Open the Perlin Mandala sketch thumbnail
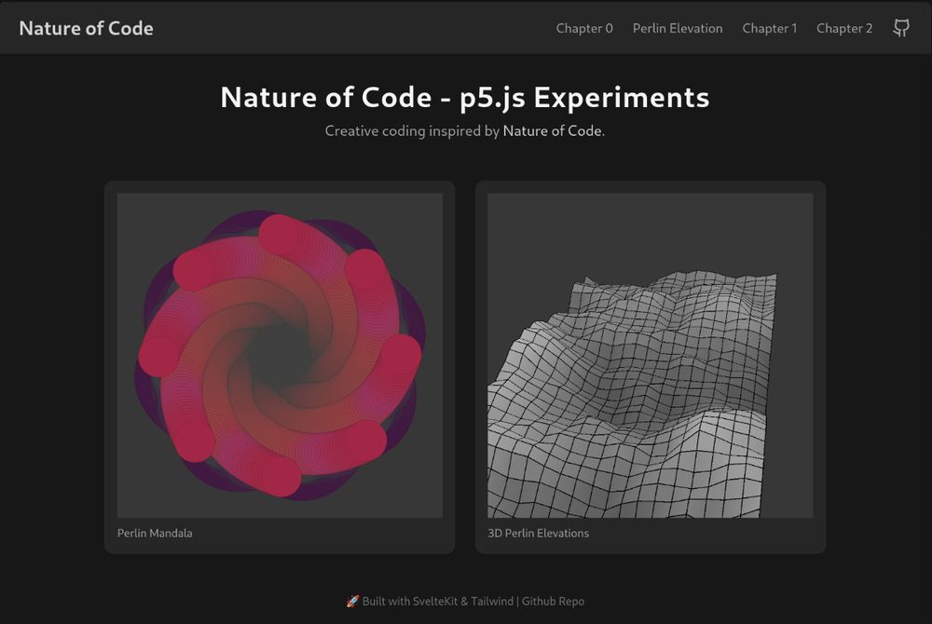Image resolution: width=932 pixels, height=624 pixels. click(x=280, y=355)
